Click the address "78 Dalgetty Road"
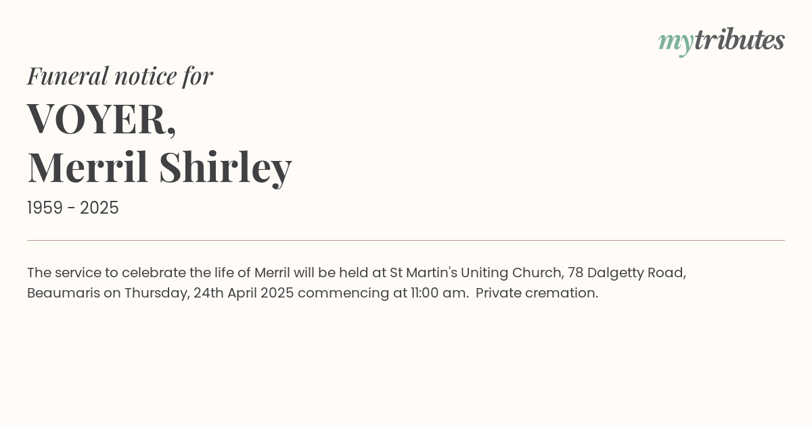812x426 pixels. click(627, 273)
